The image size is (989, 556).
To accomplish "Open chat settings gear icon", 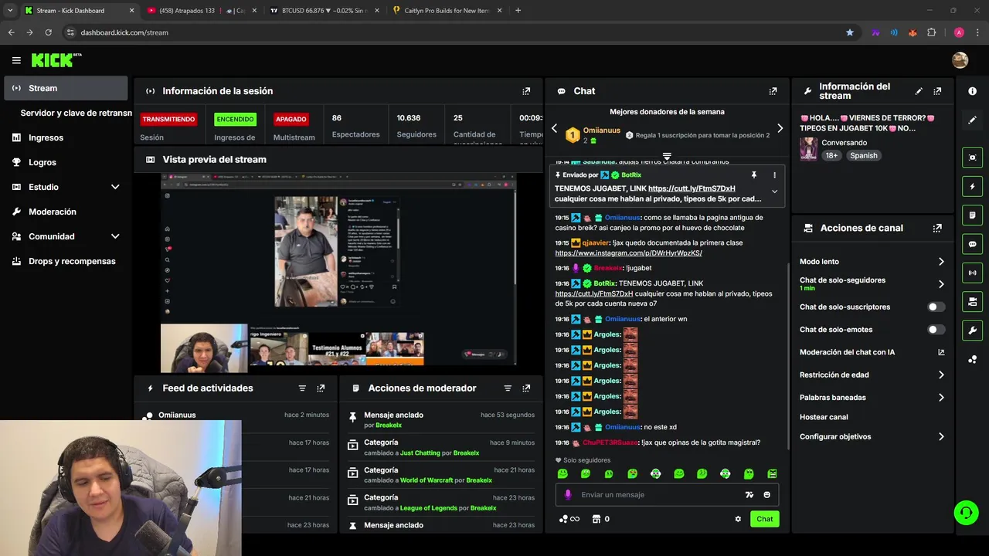I will tap(738, 519).
